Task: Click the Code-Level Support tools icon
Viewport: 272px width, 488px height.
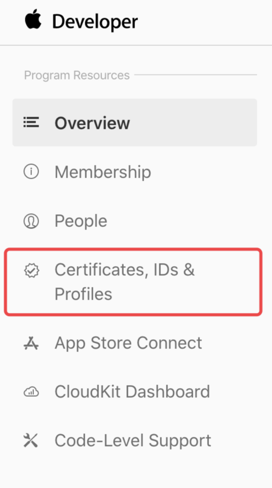Action: tap(31, 441)
